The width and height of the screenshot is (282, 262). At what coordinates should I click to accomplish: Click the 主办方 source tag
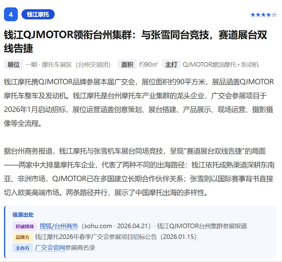22,248
